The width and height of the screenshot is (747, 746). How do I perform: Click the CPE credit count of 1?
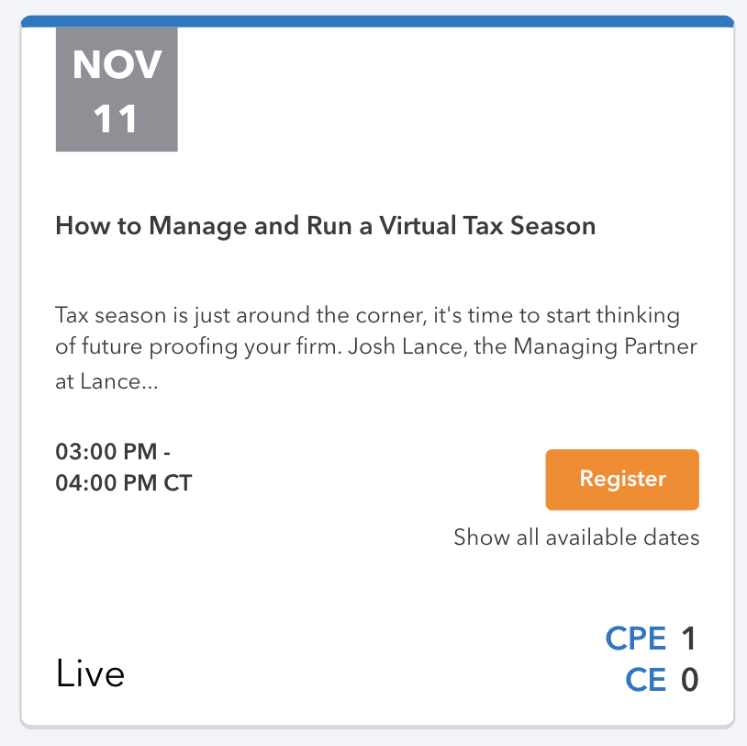click(688, 638)
